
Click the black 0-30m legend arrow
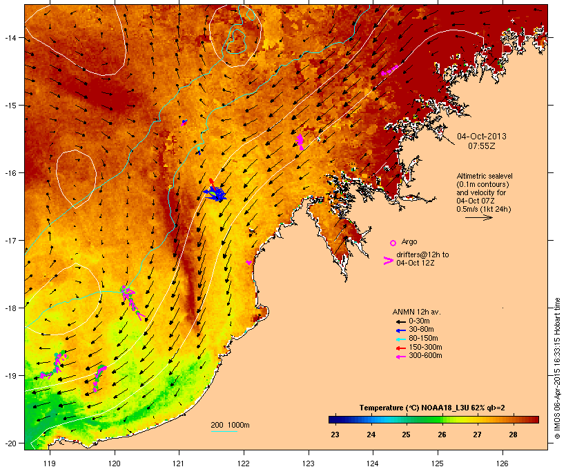click(x=401, y=321)
